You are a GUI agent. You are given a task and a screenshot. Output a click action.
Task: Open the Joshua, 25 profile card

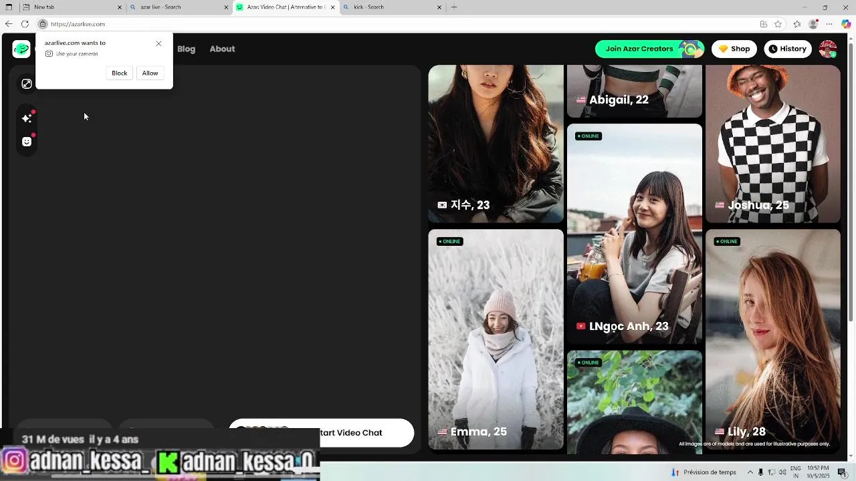click(x=773, y=144)
